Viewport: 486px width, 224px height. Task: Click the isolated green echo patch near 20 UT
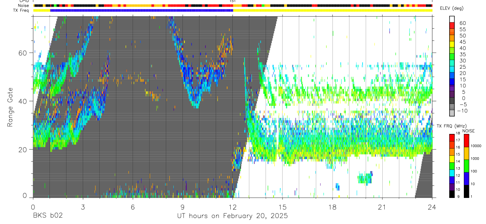(x=365, y=179)
